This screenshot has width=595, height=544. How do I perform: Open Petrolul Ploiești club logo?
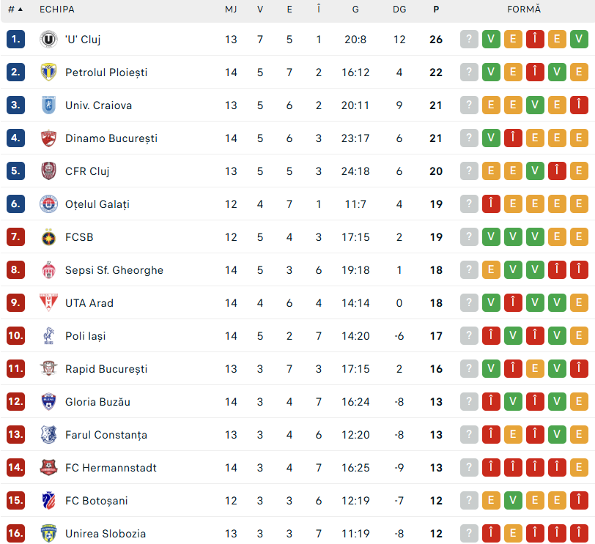48,72
